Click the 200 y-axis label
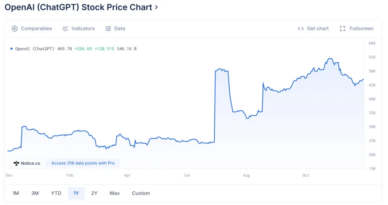The width and height of the screenshot is (388, 205). [372, 155]
